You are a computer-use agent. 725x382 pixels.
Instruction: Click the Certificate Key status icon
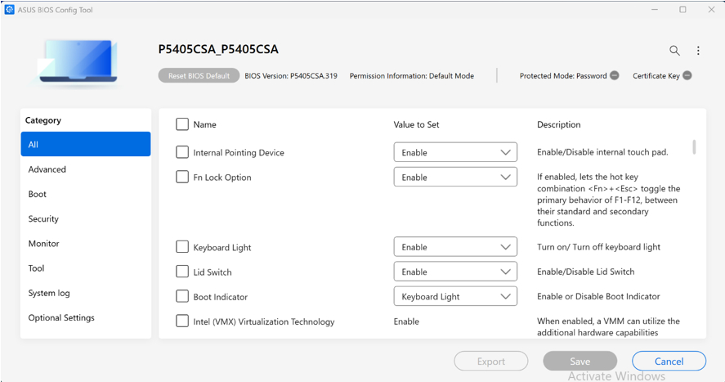pos(687,75)
